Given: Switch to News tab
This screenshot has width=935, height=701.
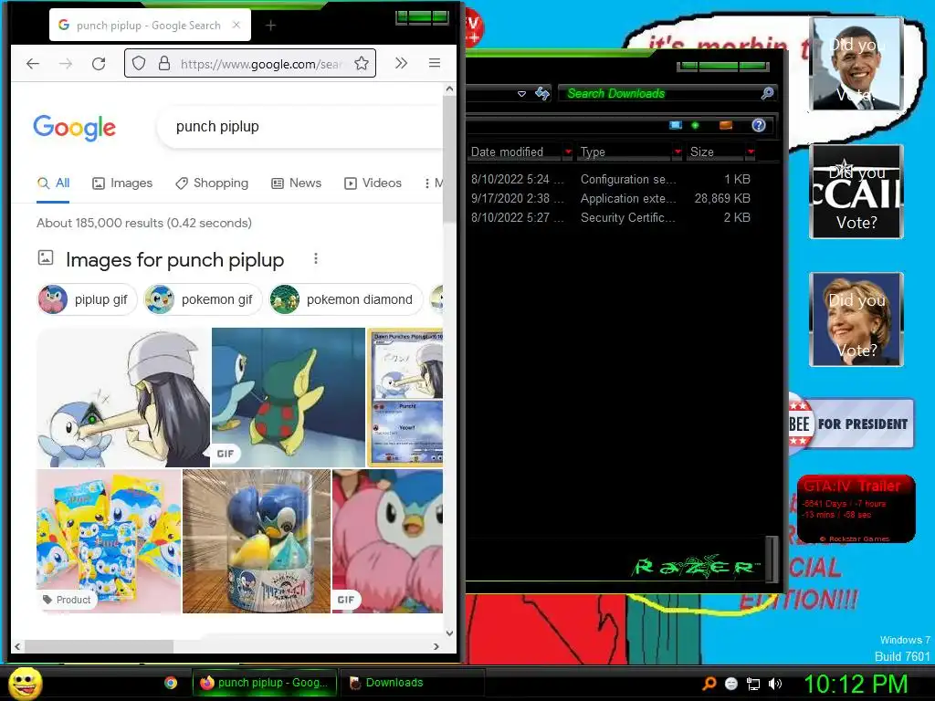Looking at the screenshot, I should [x=297, y=183].
